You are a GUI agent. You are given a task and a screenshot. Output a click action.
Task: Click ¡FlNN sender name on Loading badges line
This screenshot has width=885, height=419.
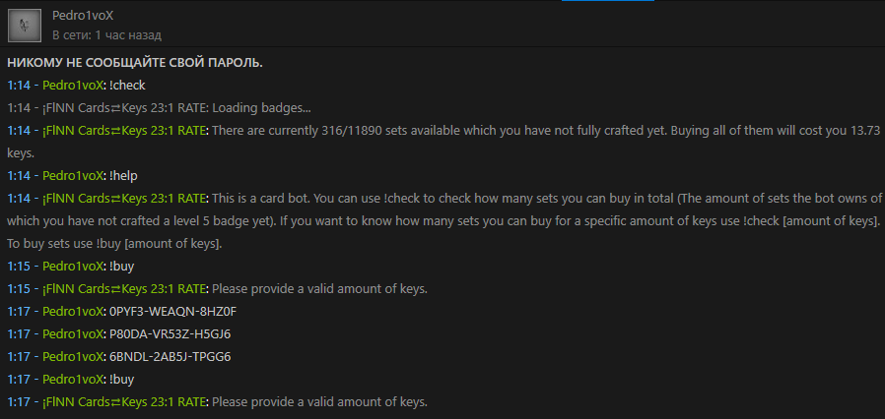point(125,108)
